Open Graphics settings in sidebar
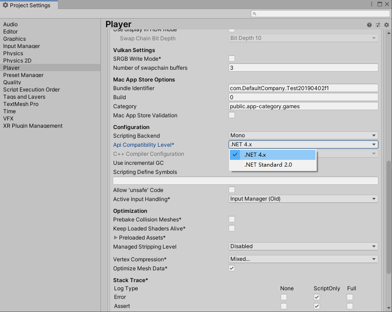The width and height of the screenshot is (392, 312). tap(14, 39)
